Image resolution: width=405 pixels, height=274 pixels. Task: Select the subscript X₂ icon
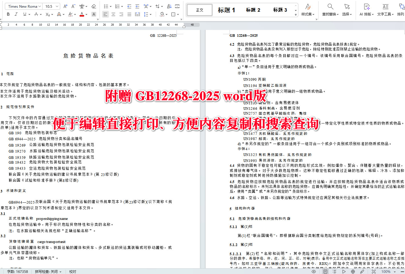point(47,14)
